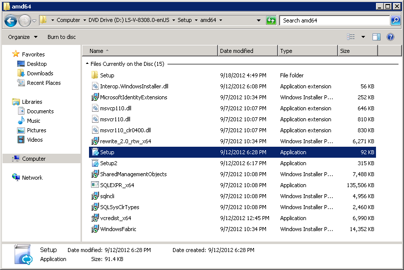Open the view options dropdown arrow
Screen dimensions: 404x270
point(363,37)
